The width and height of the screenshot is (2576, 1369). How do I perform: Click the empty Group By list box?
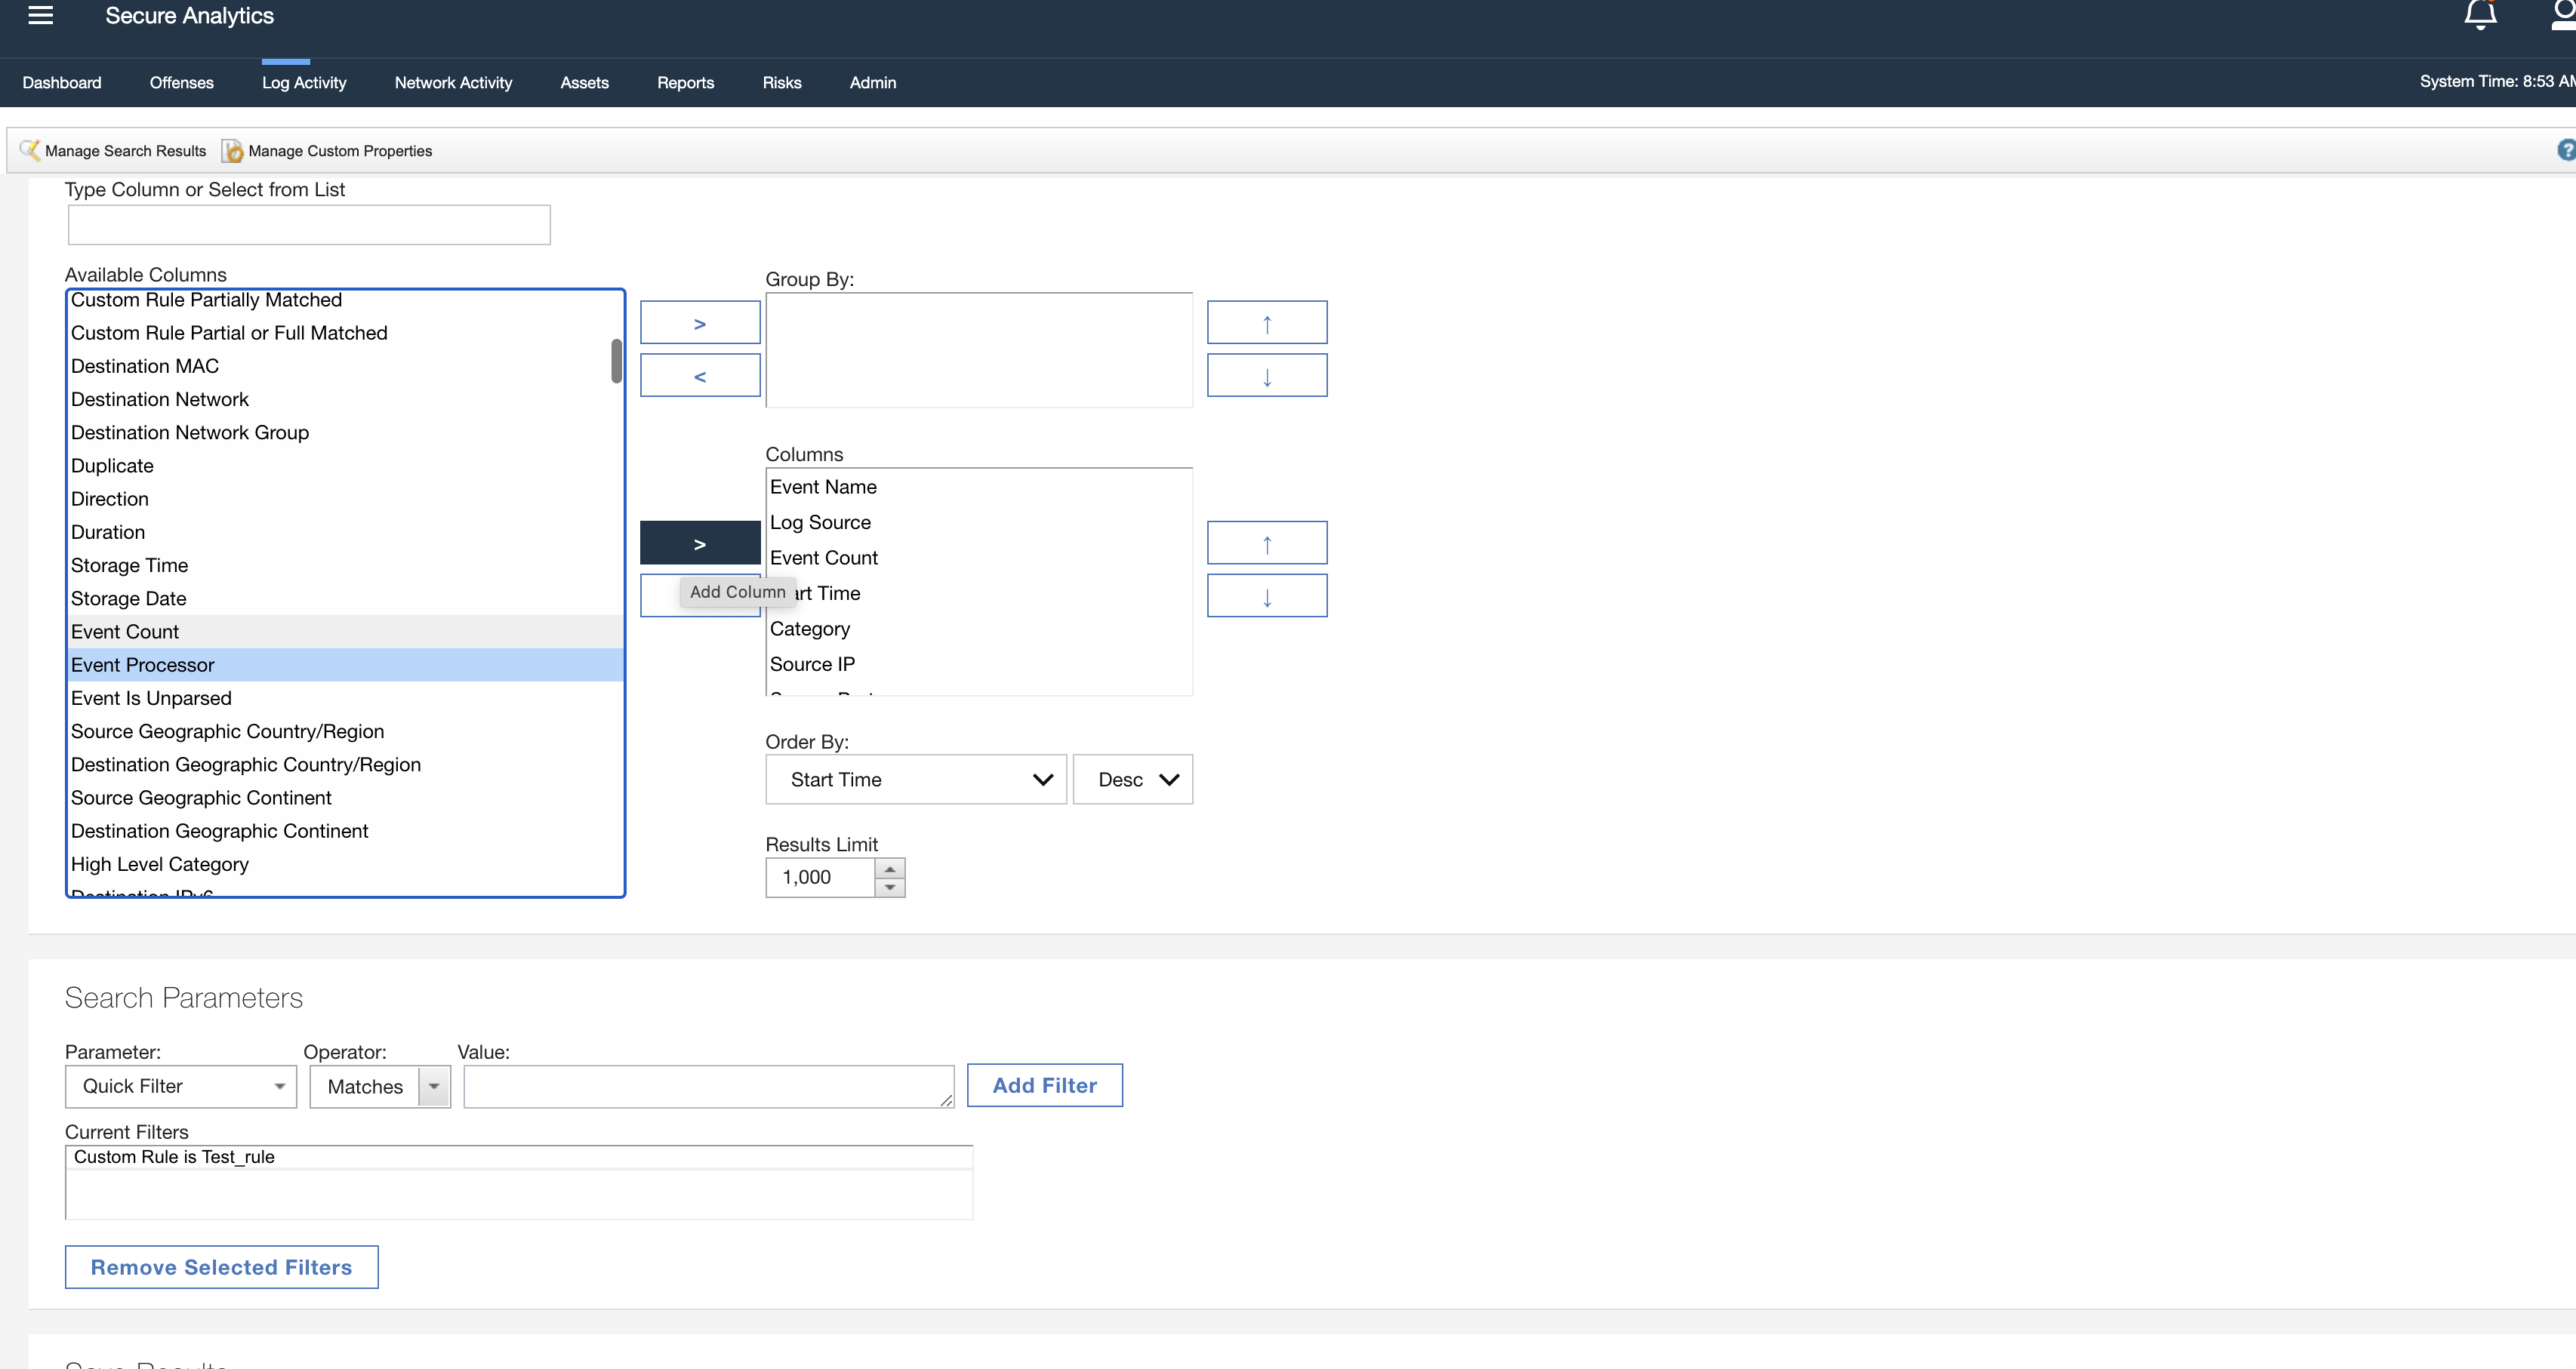tap(979, 349)
